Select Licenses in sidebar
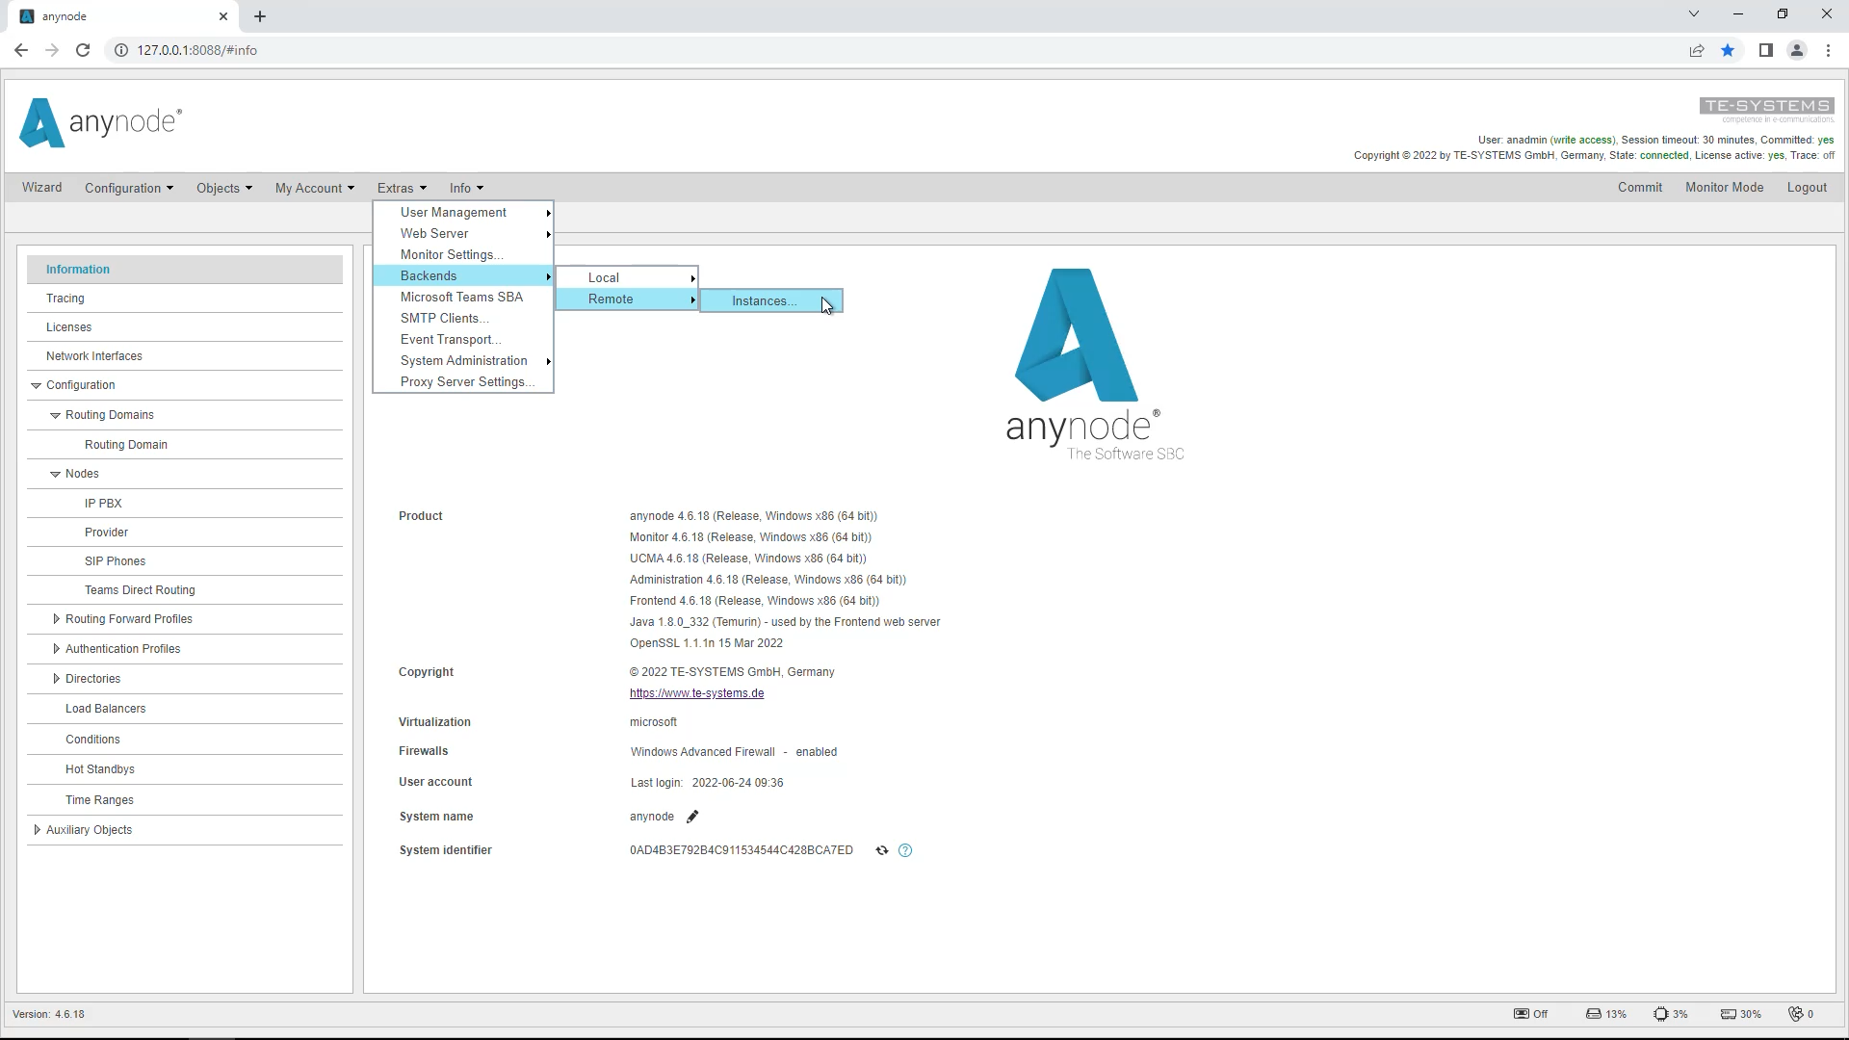The image size is (1849, 1040). pyautogui.click(x=185, y=327)
